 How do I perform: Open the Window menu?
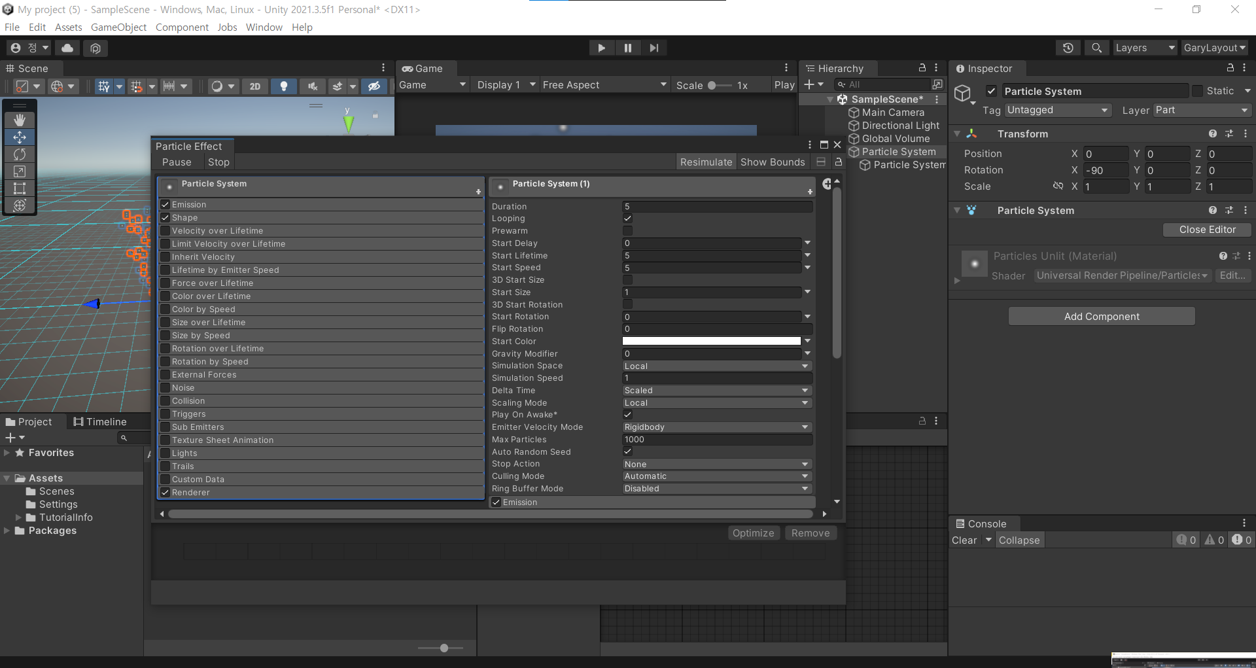point(264,27)
